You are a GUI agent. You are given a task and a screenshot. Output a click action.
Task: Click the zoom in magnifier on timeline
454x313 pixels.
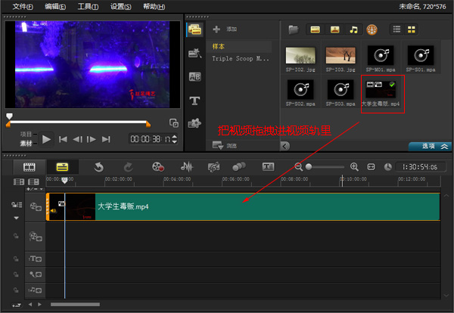(x=353, y=166)
